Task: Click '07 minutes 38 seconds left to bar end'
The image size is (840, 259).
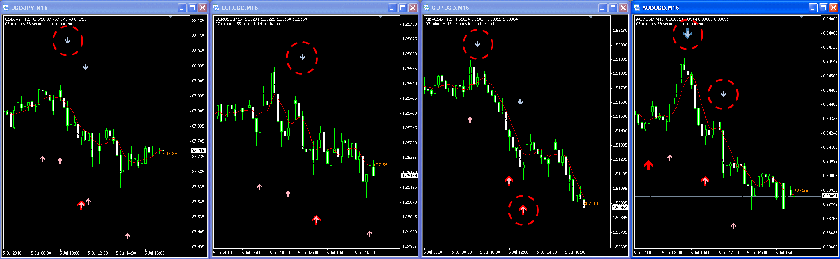Action: [x=39, y=24]
